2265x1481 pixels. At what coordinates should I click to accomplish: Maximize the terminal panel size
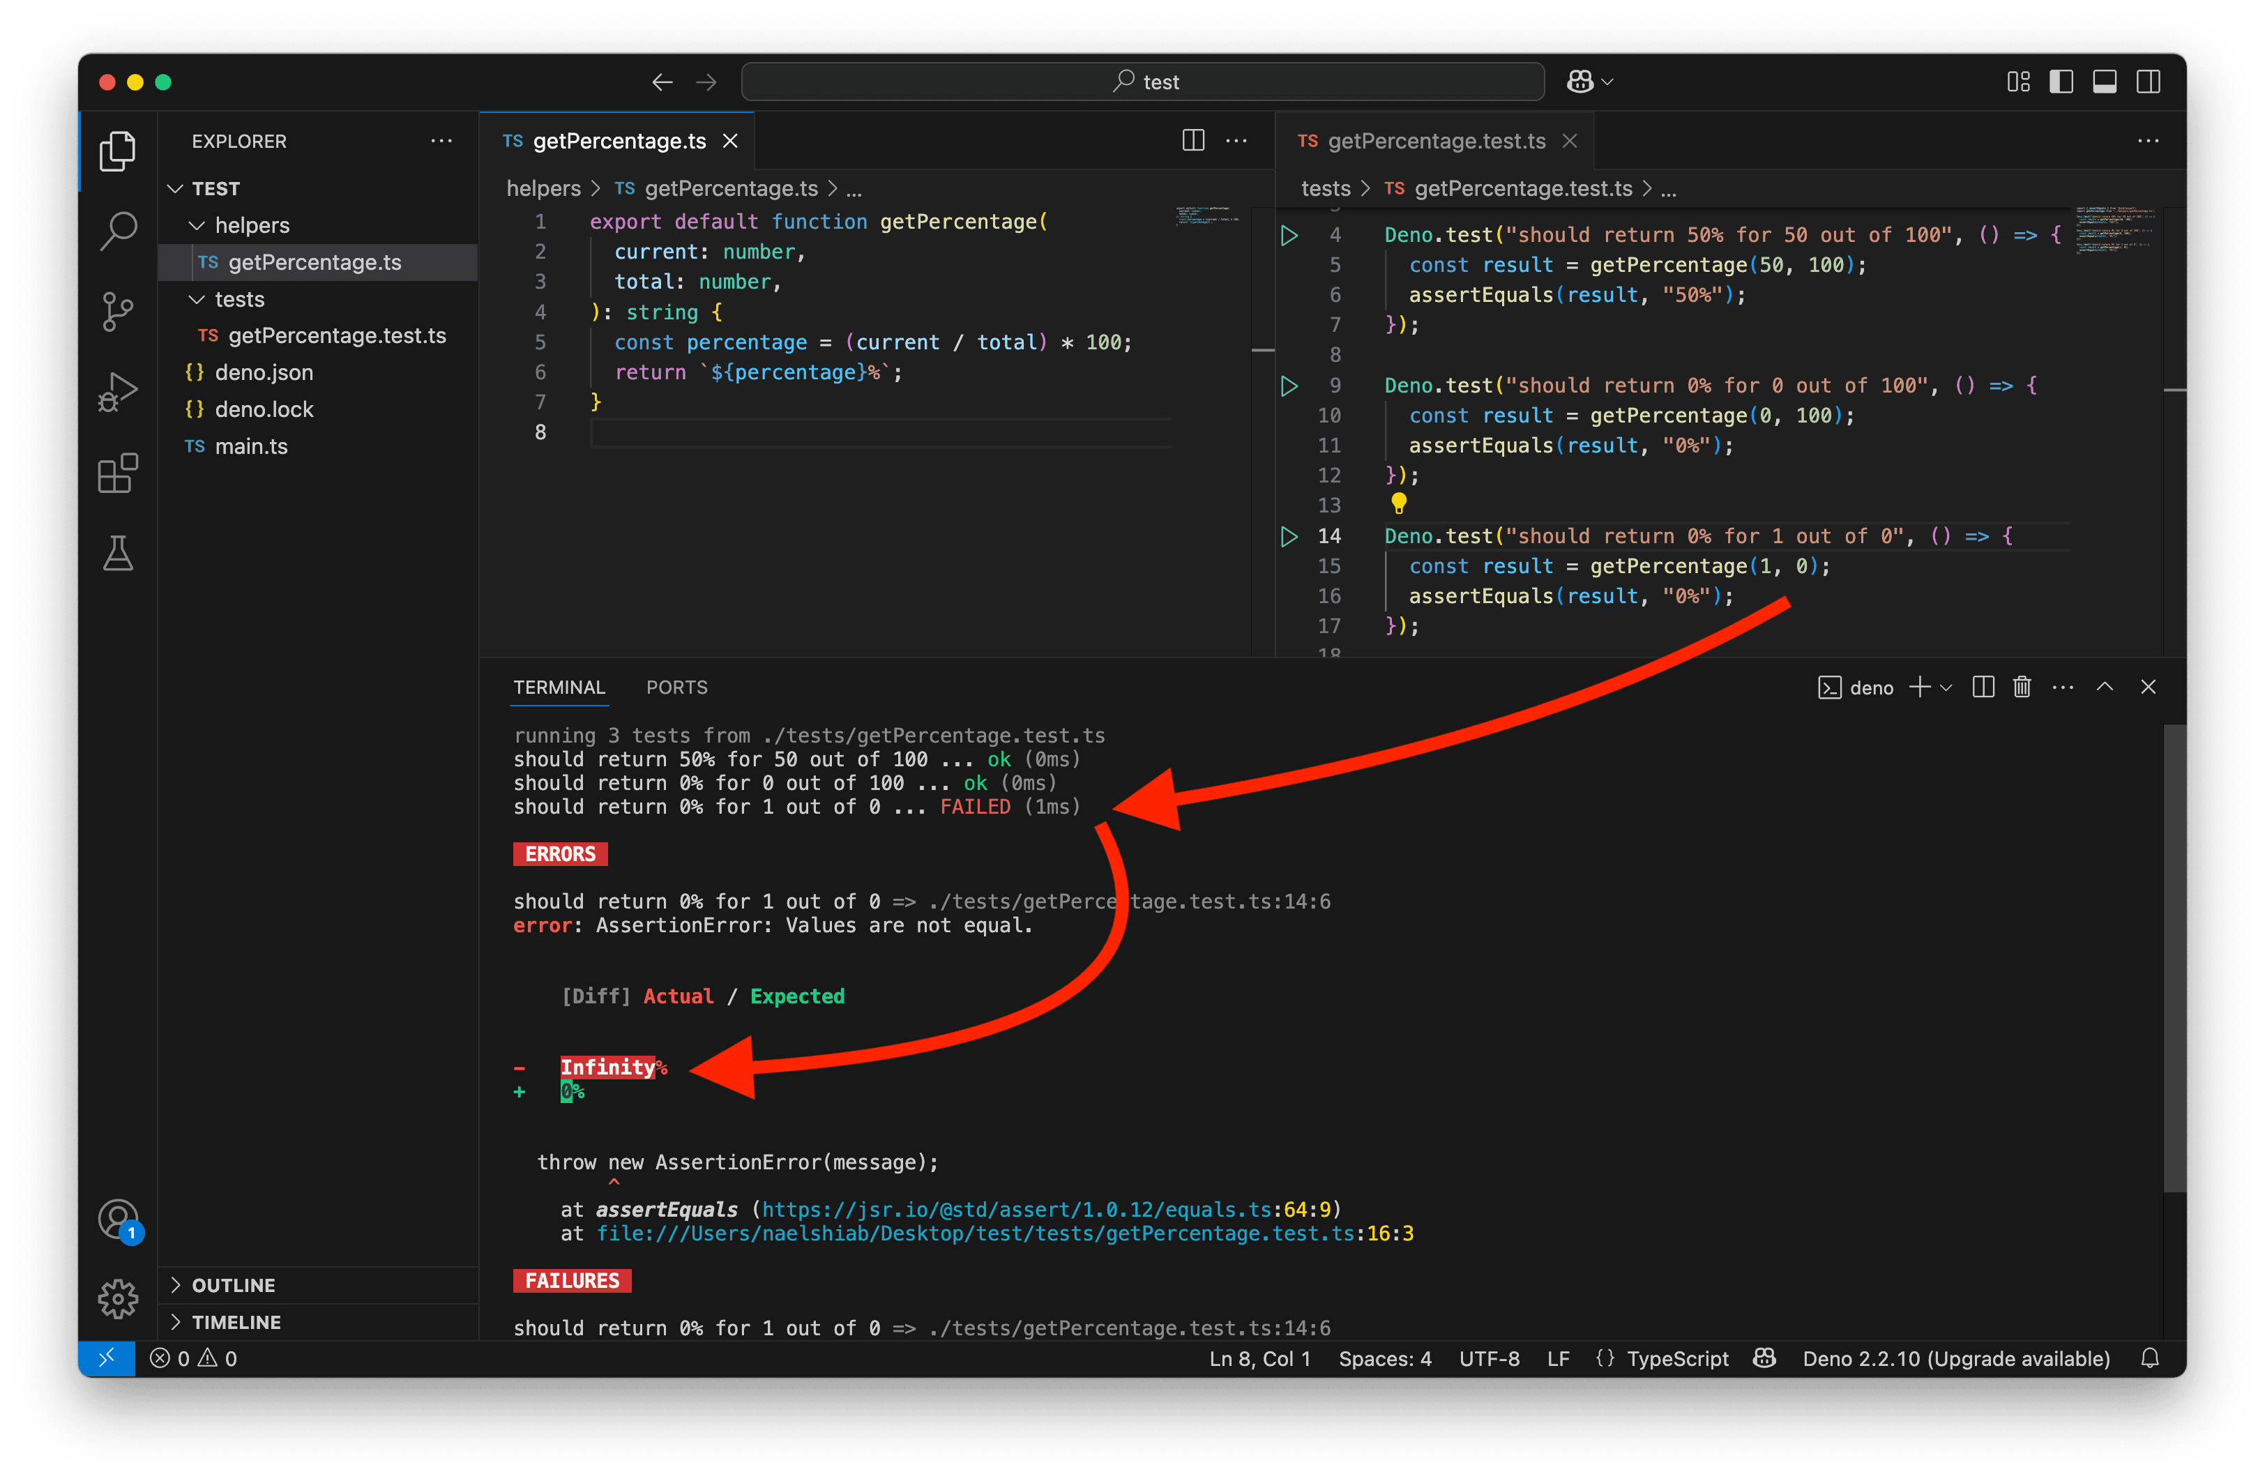(x=2105, y=688)
